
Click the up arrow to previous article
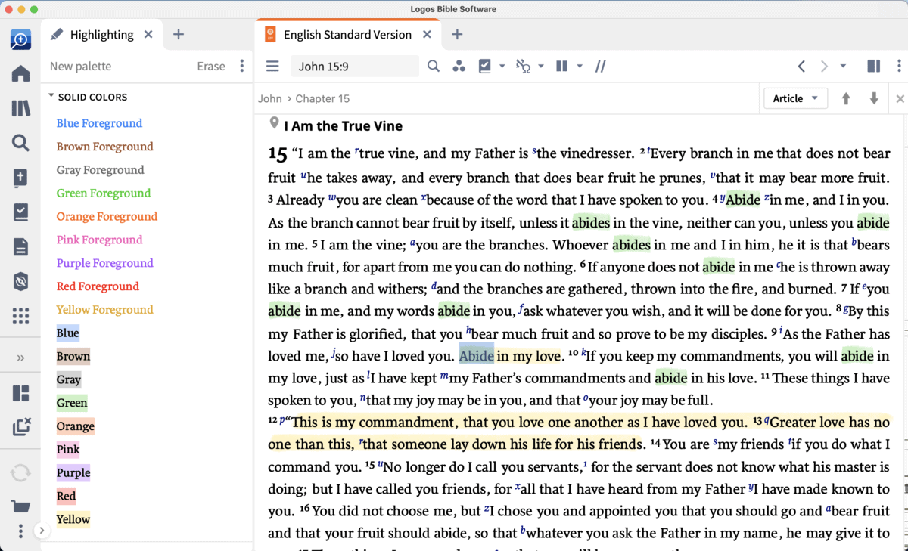pyautogui.click(x=846, y=98)
